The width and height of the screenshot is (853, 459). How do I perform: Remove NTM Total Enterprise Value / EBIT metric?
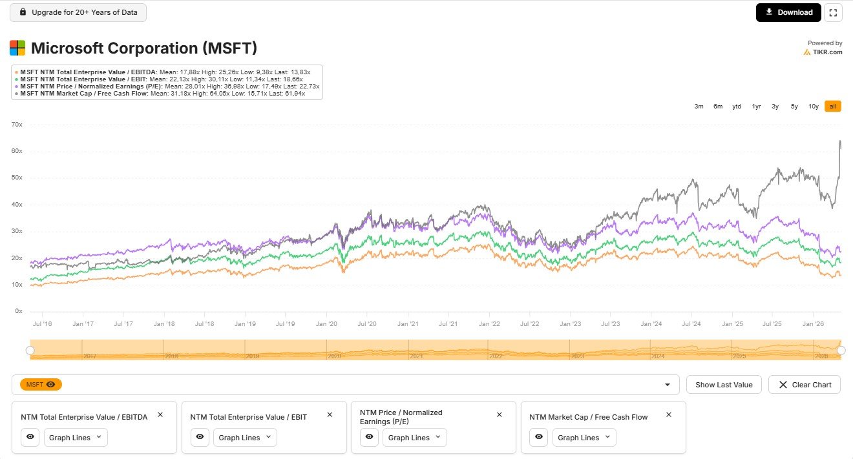coord(330,414)
